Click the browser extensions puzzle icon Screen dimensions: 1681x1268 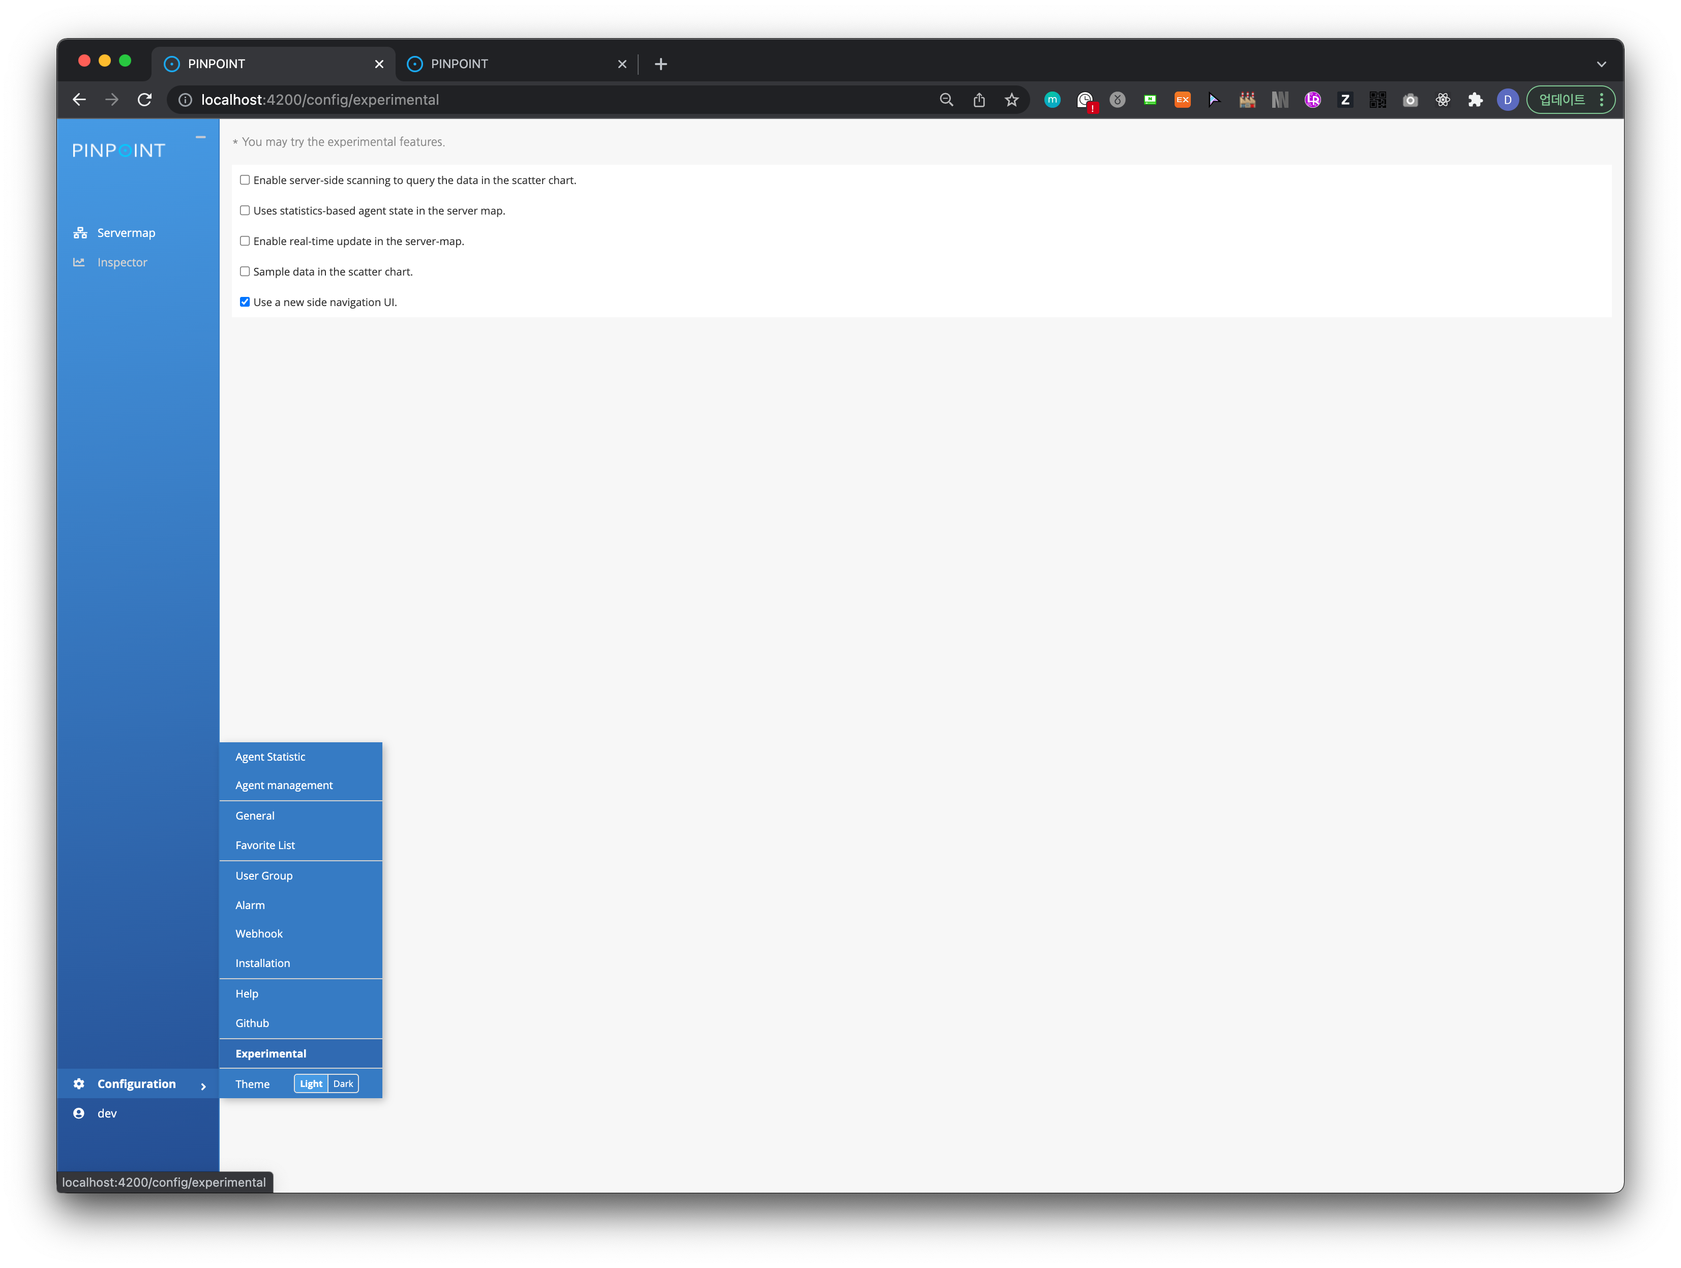(x=1475, y=100)
